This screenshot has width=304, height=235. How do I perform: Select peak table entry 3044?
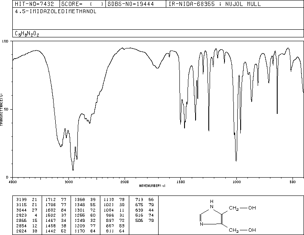pos(21,210)
